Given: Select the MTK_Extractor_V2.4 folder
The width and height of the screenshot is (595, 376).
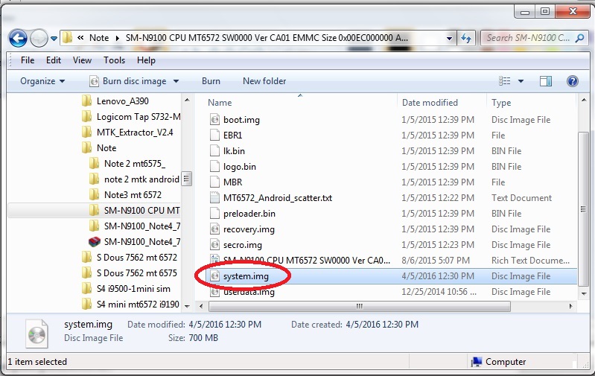Looking at the screenshot, I should pyautogui.click(x=127, y=133).
